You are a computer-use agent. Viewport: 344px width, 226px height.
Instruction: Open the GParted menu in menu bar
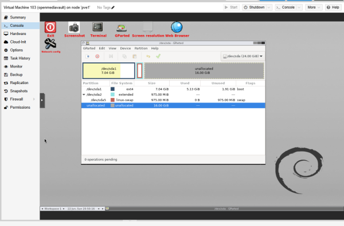(89, 48)
